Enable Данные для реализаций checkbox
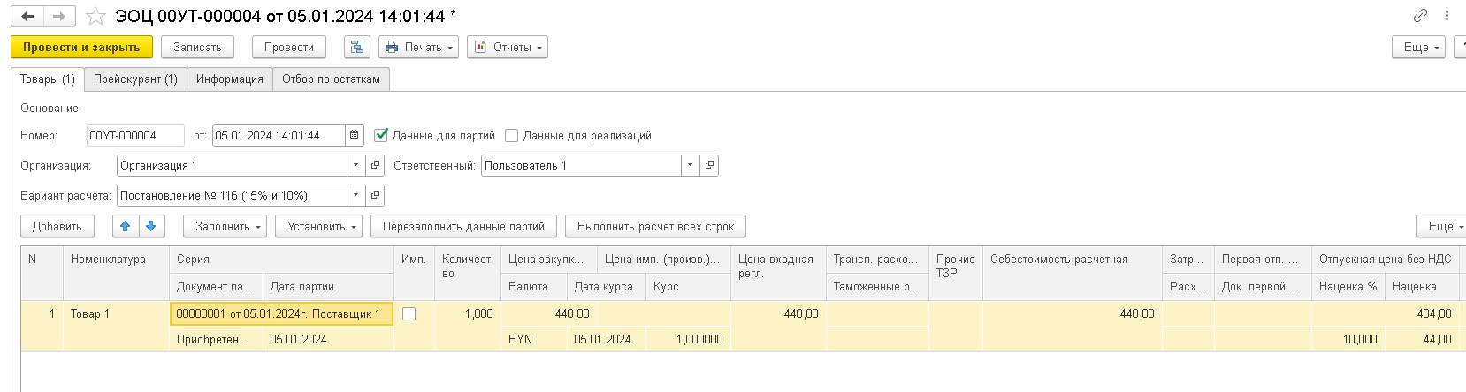Viewport: 1466px width, 392px height. pos(511,135)
